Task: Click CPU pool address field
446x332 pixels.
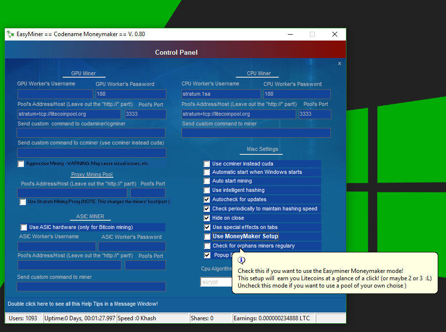Action: (239, 114)
